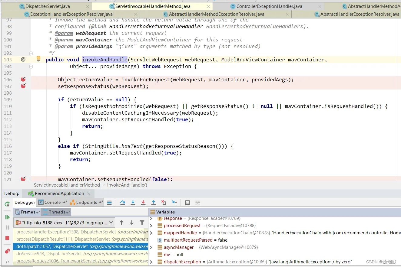
Task: Expand the processedRequest variable node
Action: (151, 226)
